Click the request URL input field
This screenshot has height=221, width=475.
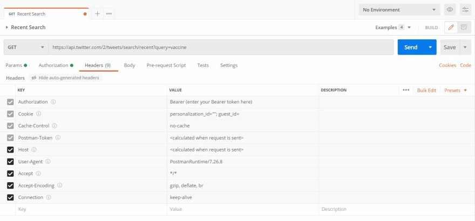pyautogui.click(x=221, y=47)
